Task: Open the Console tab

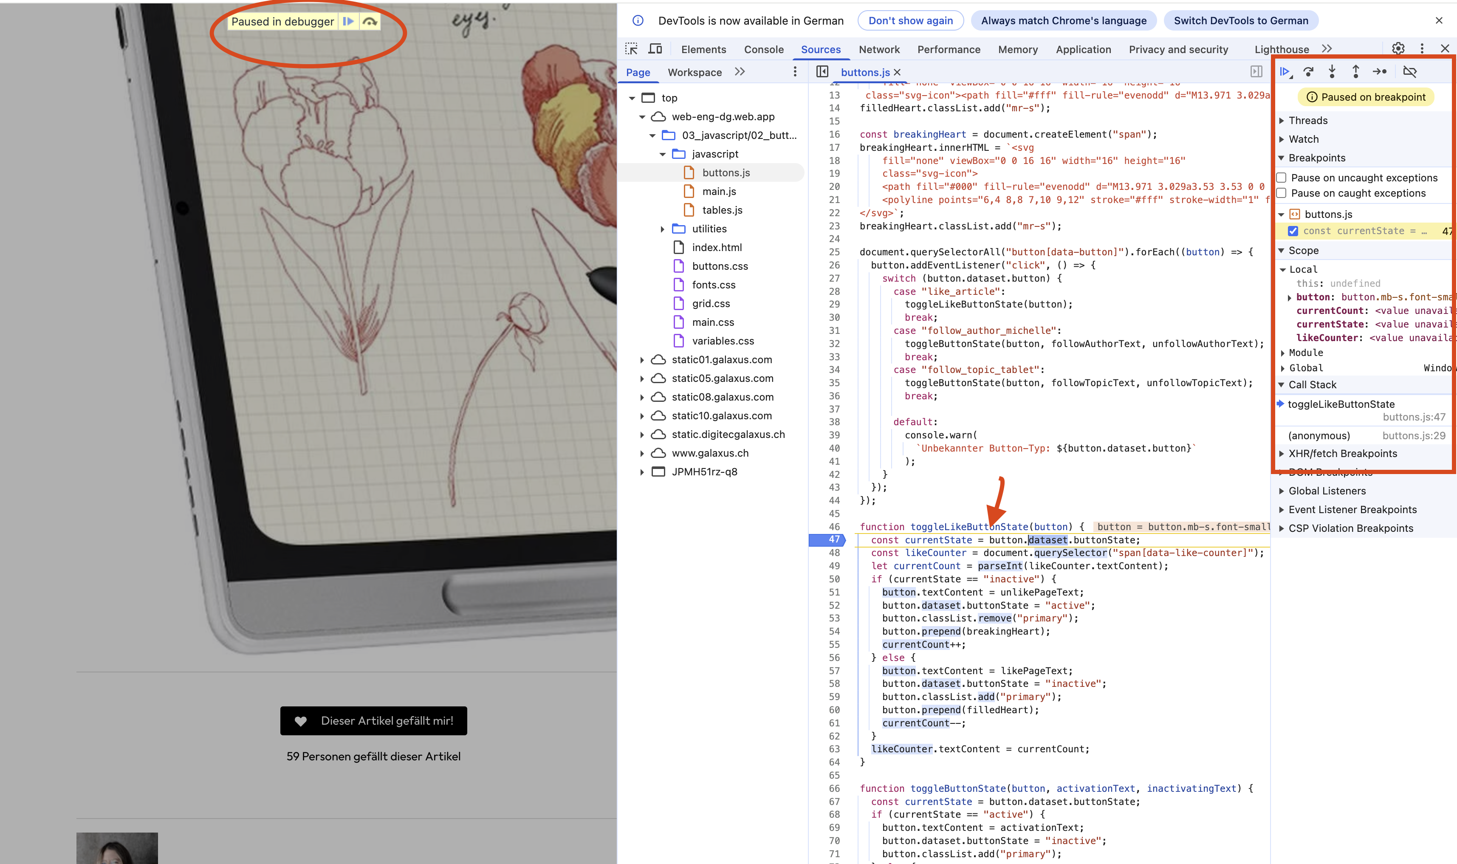Action: [x=764, y=50]
